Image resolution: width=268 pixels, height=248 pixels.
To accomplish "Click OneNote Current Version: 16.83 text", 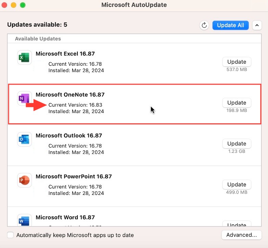I will click(x=75, y=105).
